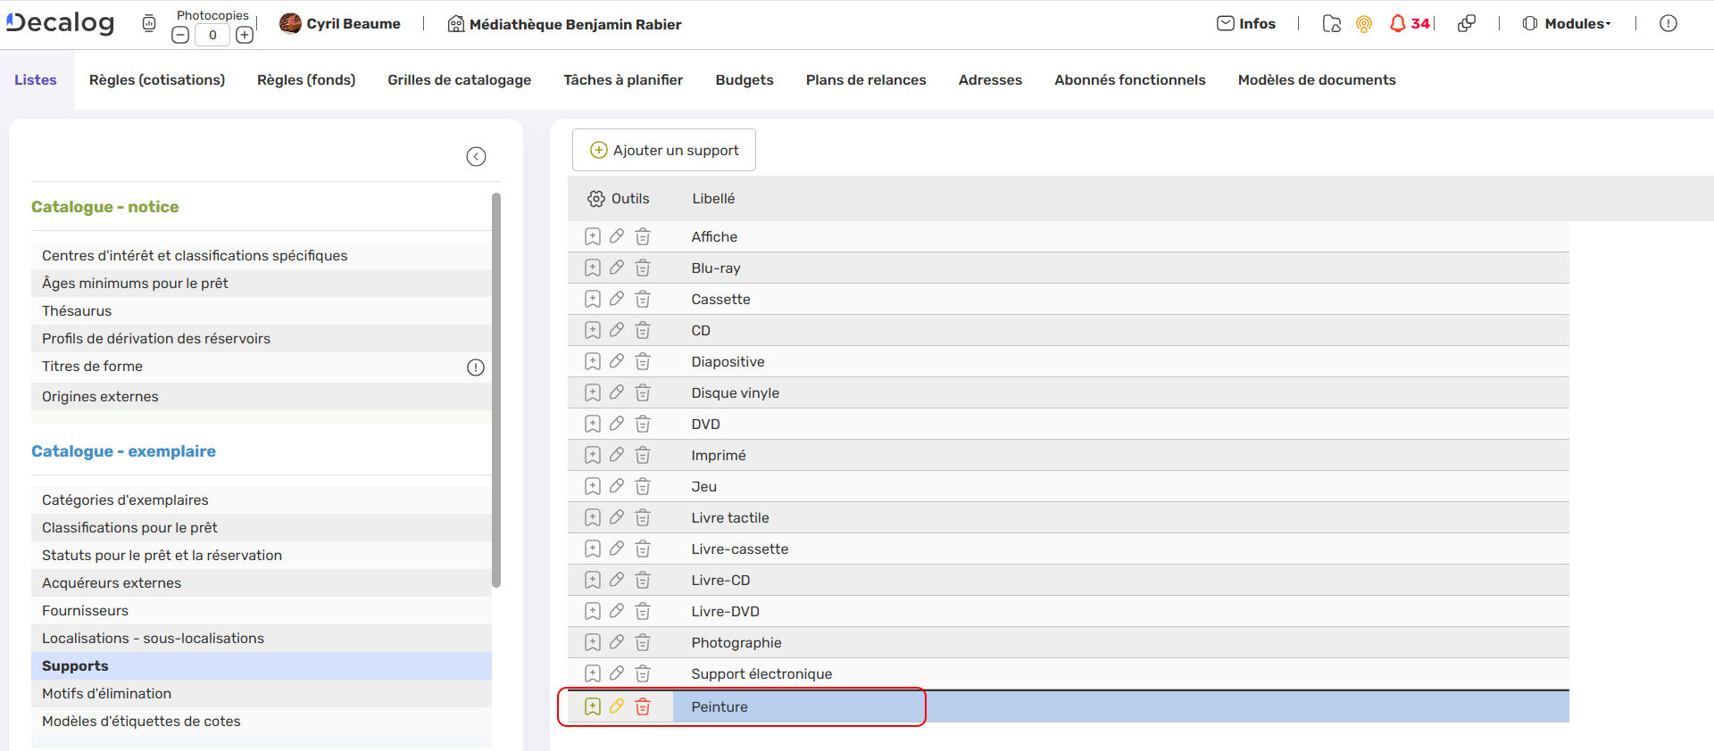This screenshot has height=751, width=1714.
Task: Decrease the photocopies counter with minus
Action: click(180, 35)
